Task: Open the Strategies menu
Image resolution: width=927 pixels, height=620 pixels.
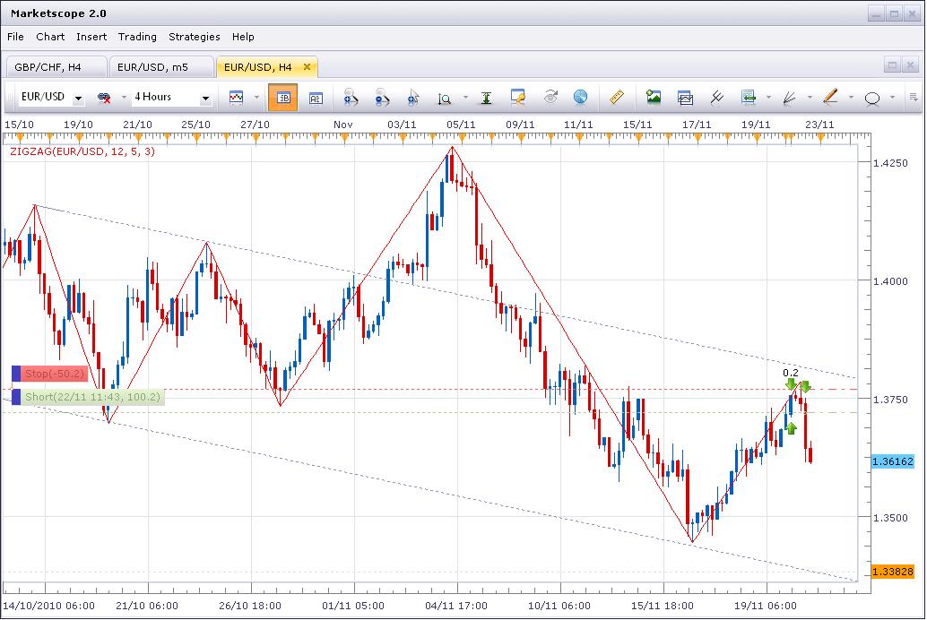Action: tap(194, 37)
